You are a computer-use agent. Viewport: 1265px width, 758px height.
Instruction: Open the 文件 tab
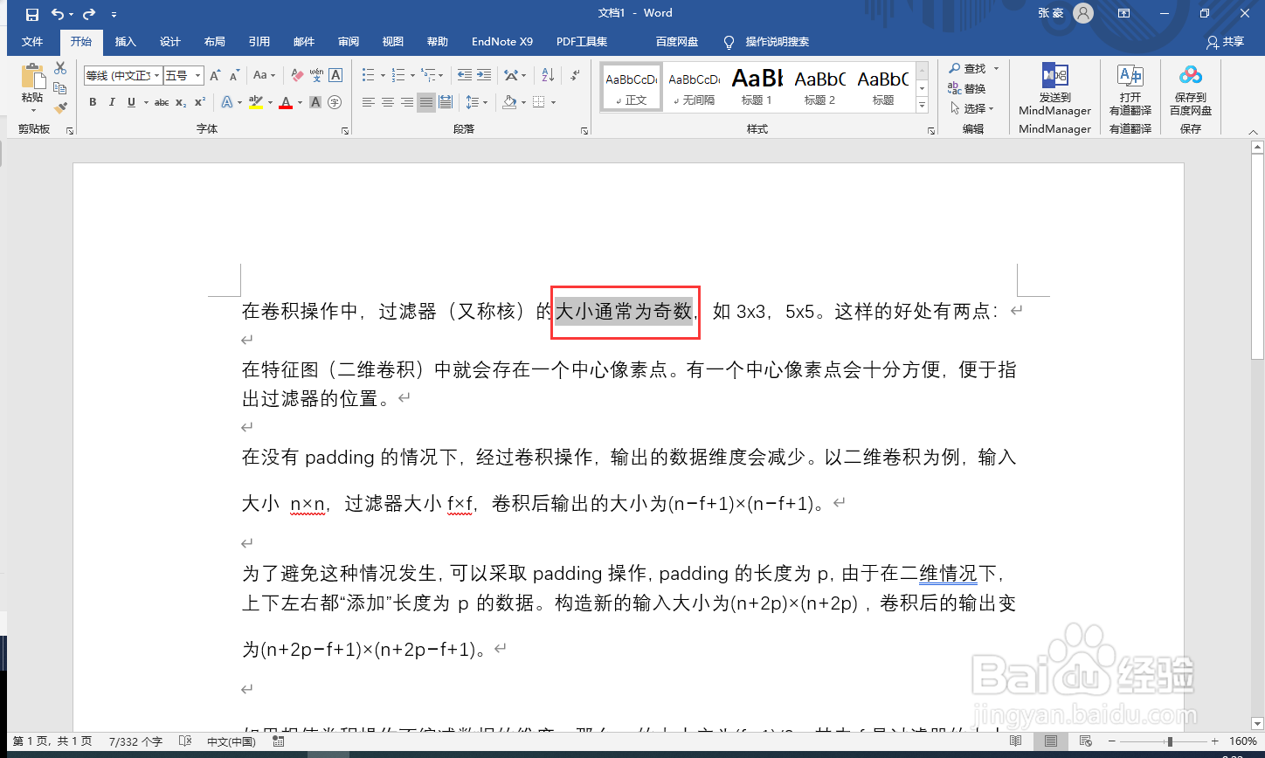[x=32, y=42]
